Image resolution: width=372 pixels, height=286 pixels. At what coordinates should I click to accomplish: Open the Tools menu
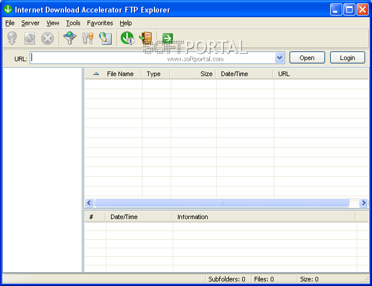coord(73,23)
